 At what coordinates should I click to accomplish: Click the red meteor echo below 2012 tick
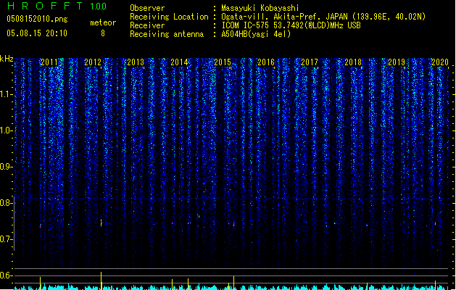(101, 223)
